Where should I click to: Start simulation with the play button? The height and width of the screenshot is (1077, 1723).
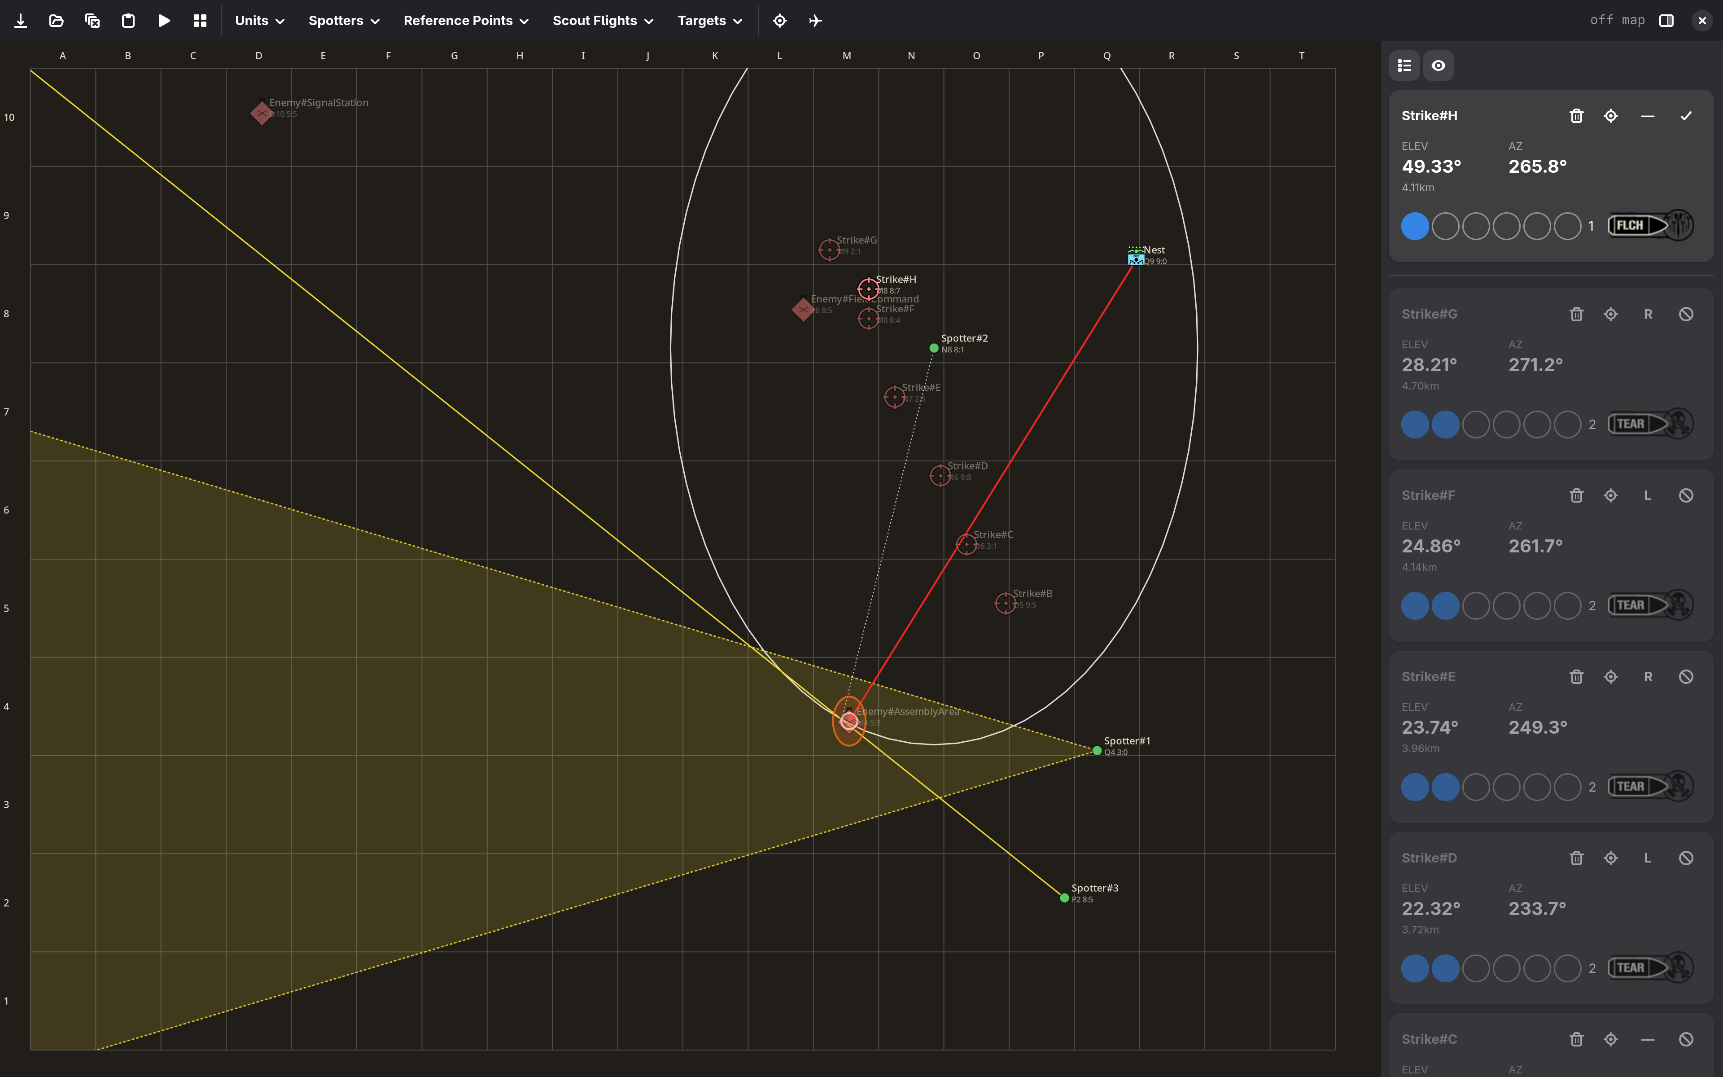point(164,21)
